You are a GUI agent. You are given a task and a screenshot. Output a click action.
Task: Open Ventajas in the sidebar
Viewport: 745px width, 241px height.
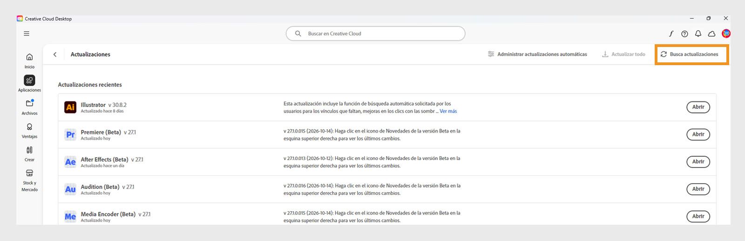point(29,130)
